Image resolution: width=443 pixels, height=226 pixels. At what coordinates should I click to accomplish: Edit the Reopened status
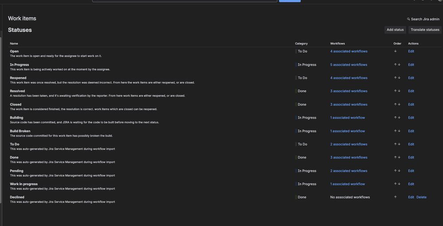(411, 78)
